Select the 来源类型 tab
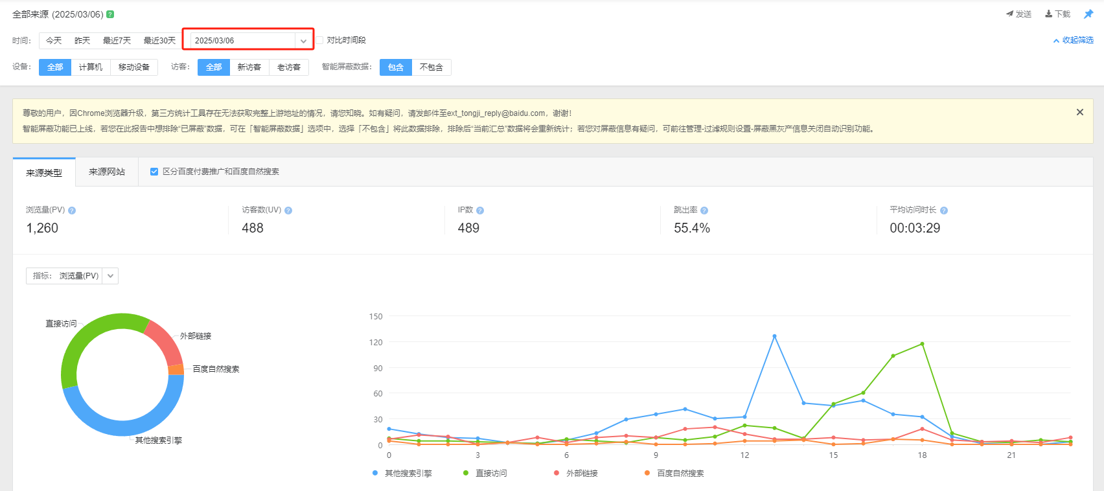Image resolution: width=1104 pixels, height=491 pixels. click(44, 173)
